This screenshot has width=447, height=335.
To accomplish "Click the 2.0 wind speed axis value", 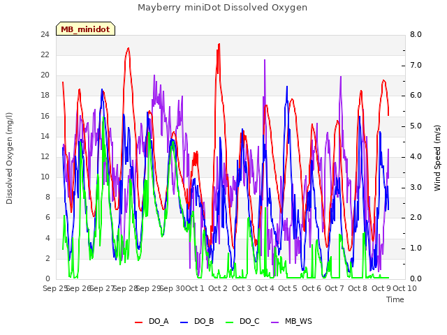I will [416, 218].
